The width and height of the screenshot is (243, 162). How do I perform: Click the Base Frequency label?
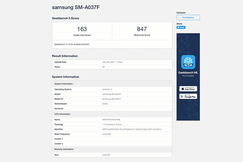pos(62,134)
